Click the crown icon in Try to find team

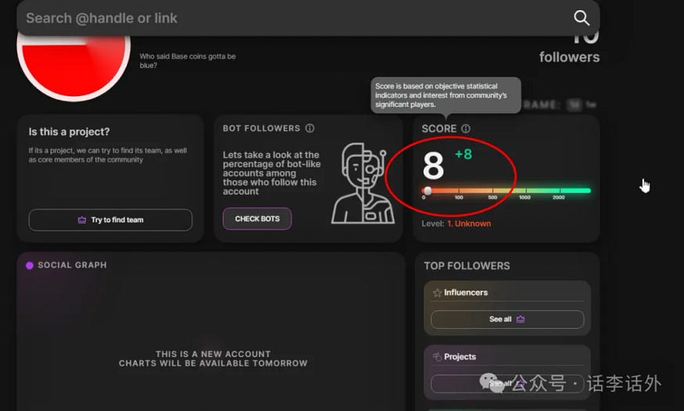[82, 220]
